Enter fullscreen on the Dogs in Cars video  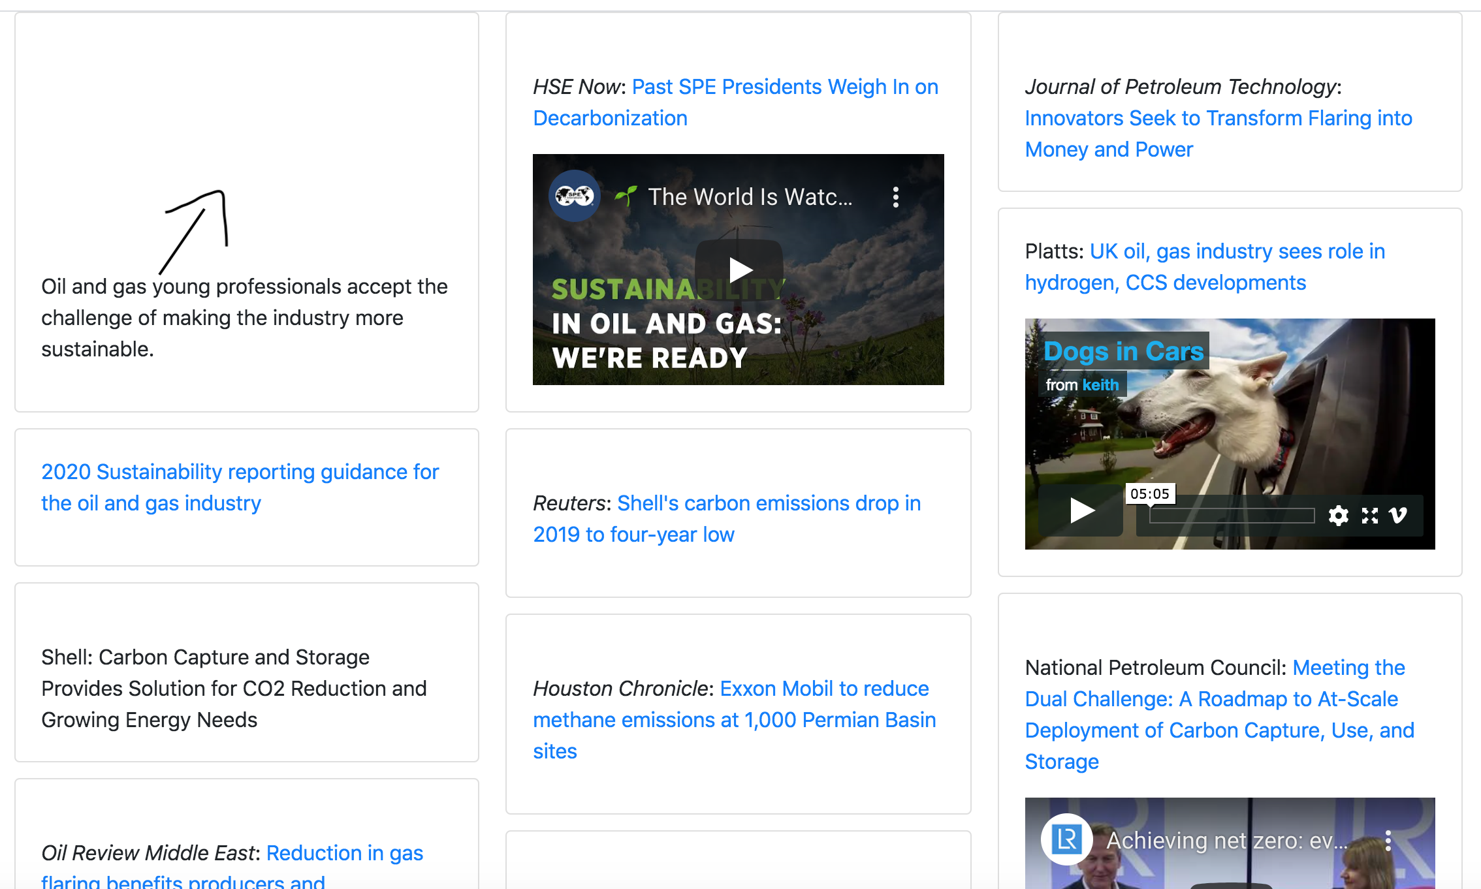click(1369, 516)
